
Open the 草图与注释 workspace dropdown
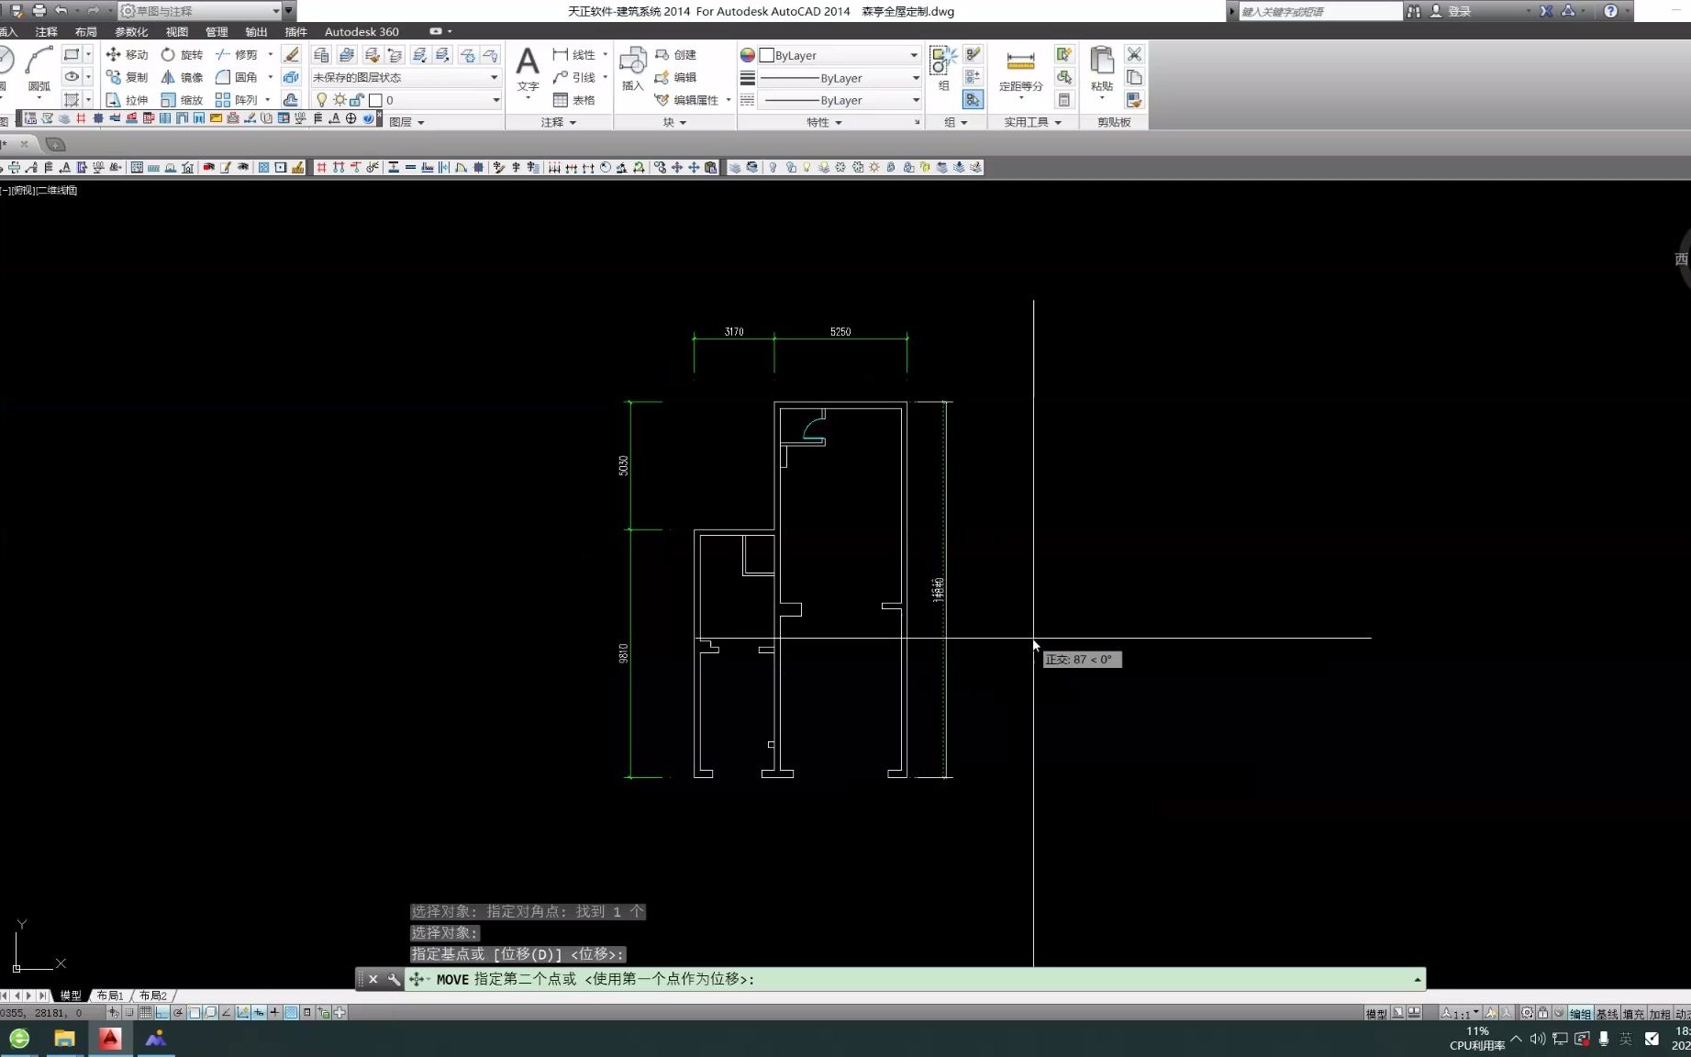(201, 10)
